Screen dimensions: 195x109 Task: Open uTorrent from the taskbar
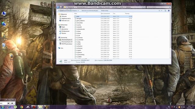(16, 107)
